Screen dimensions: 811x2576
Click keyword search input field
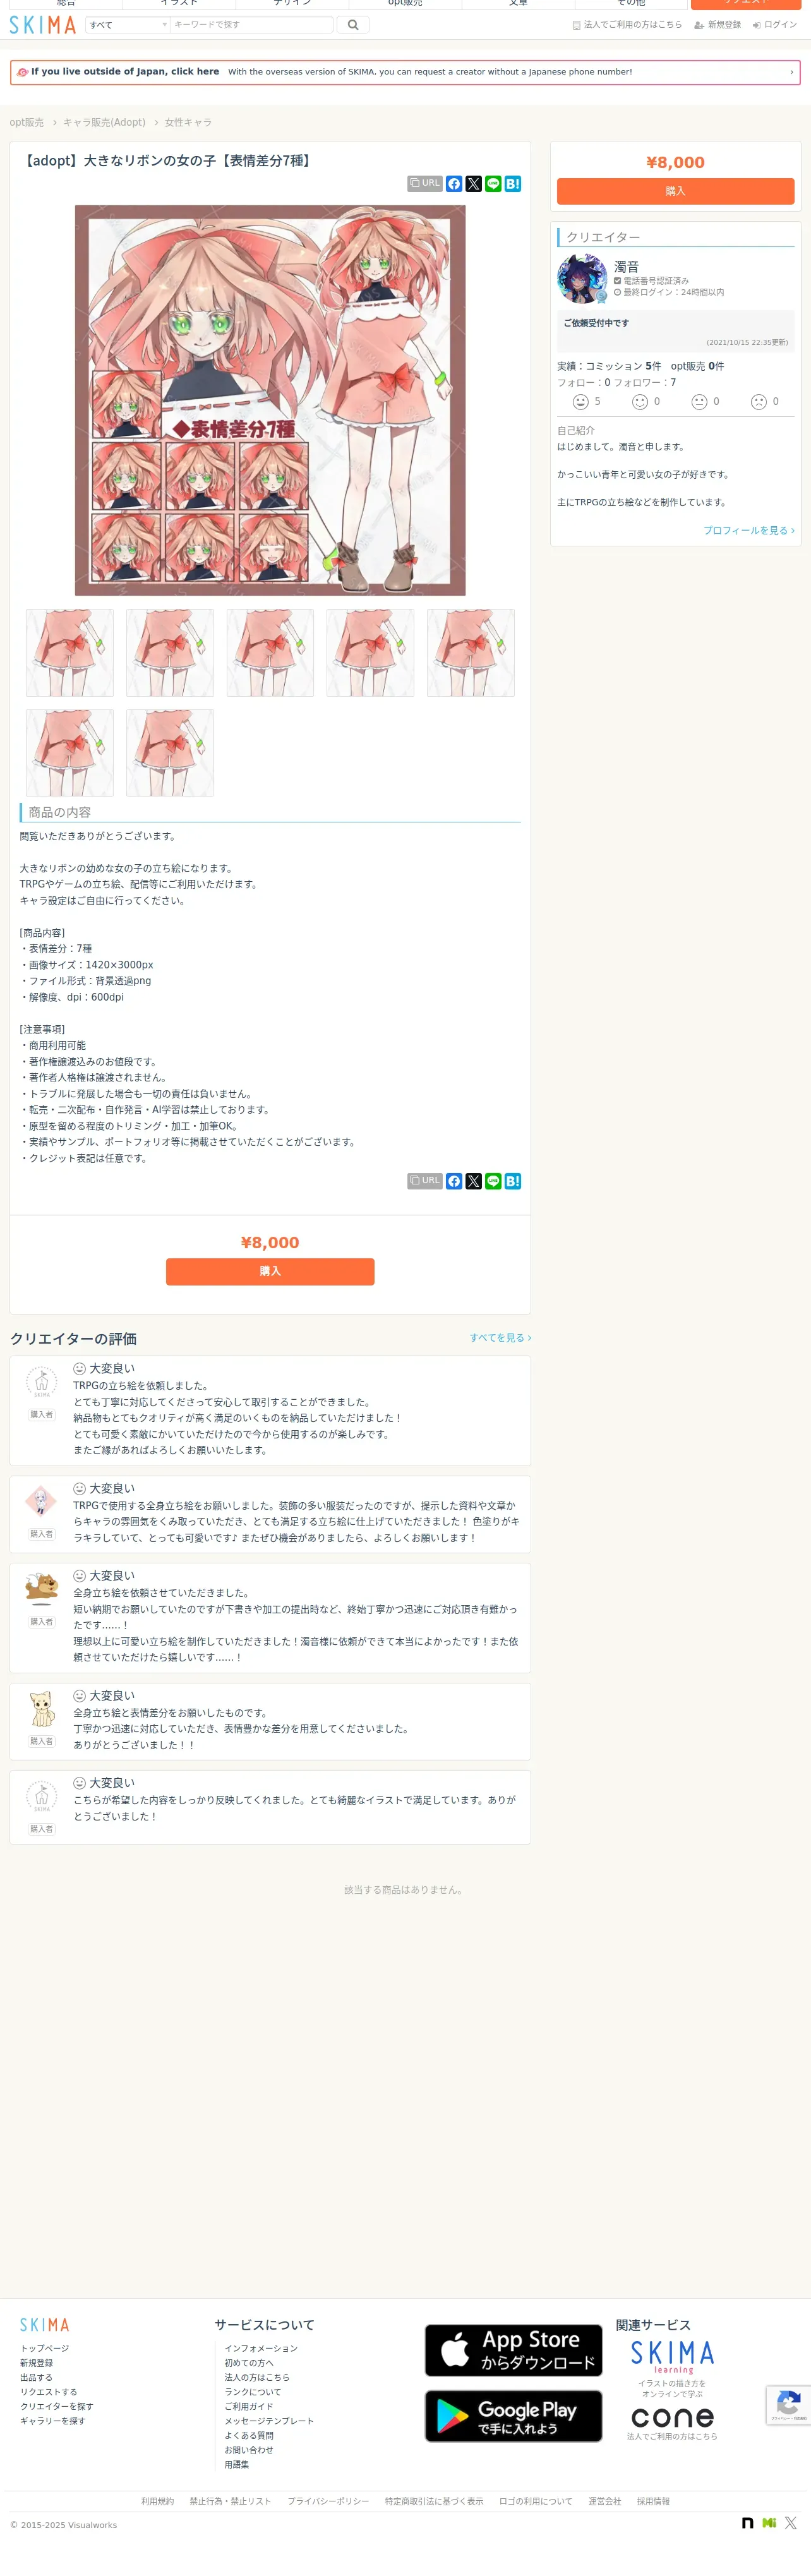251,25
